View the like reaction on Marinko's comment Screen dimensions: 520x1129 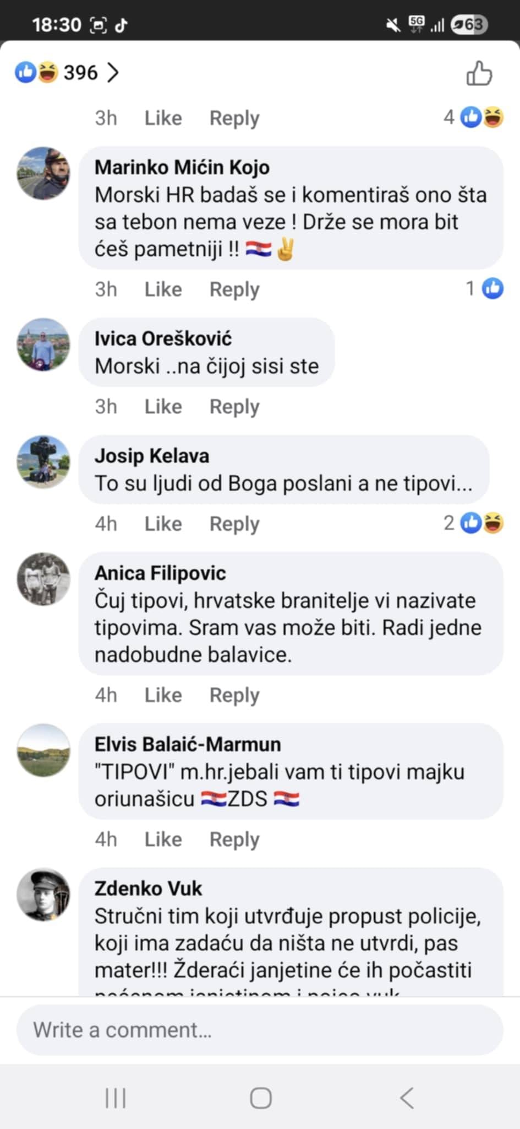[x=485, y=288]
